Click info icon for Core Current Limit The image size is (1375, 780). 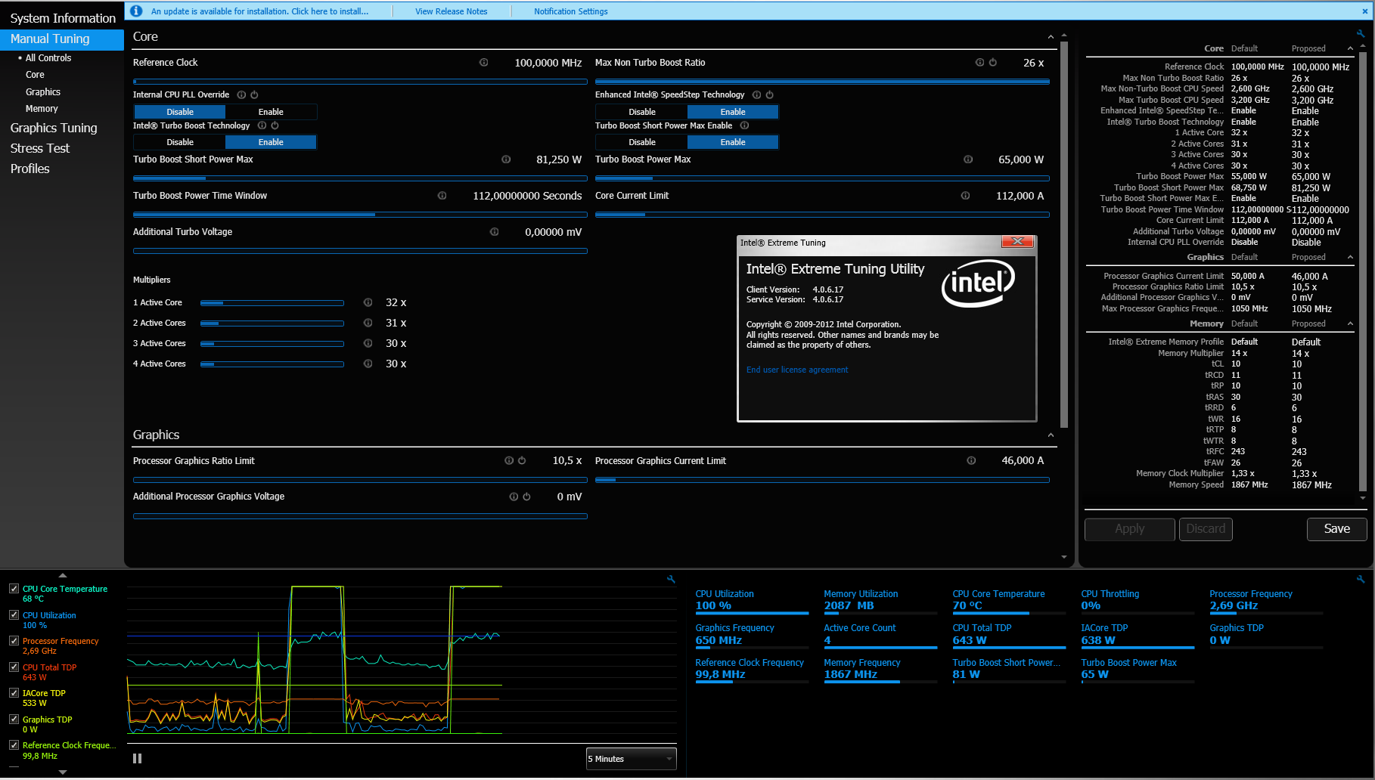(x=965, y=196)
